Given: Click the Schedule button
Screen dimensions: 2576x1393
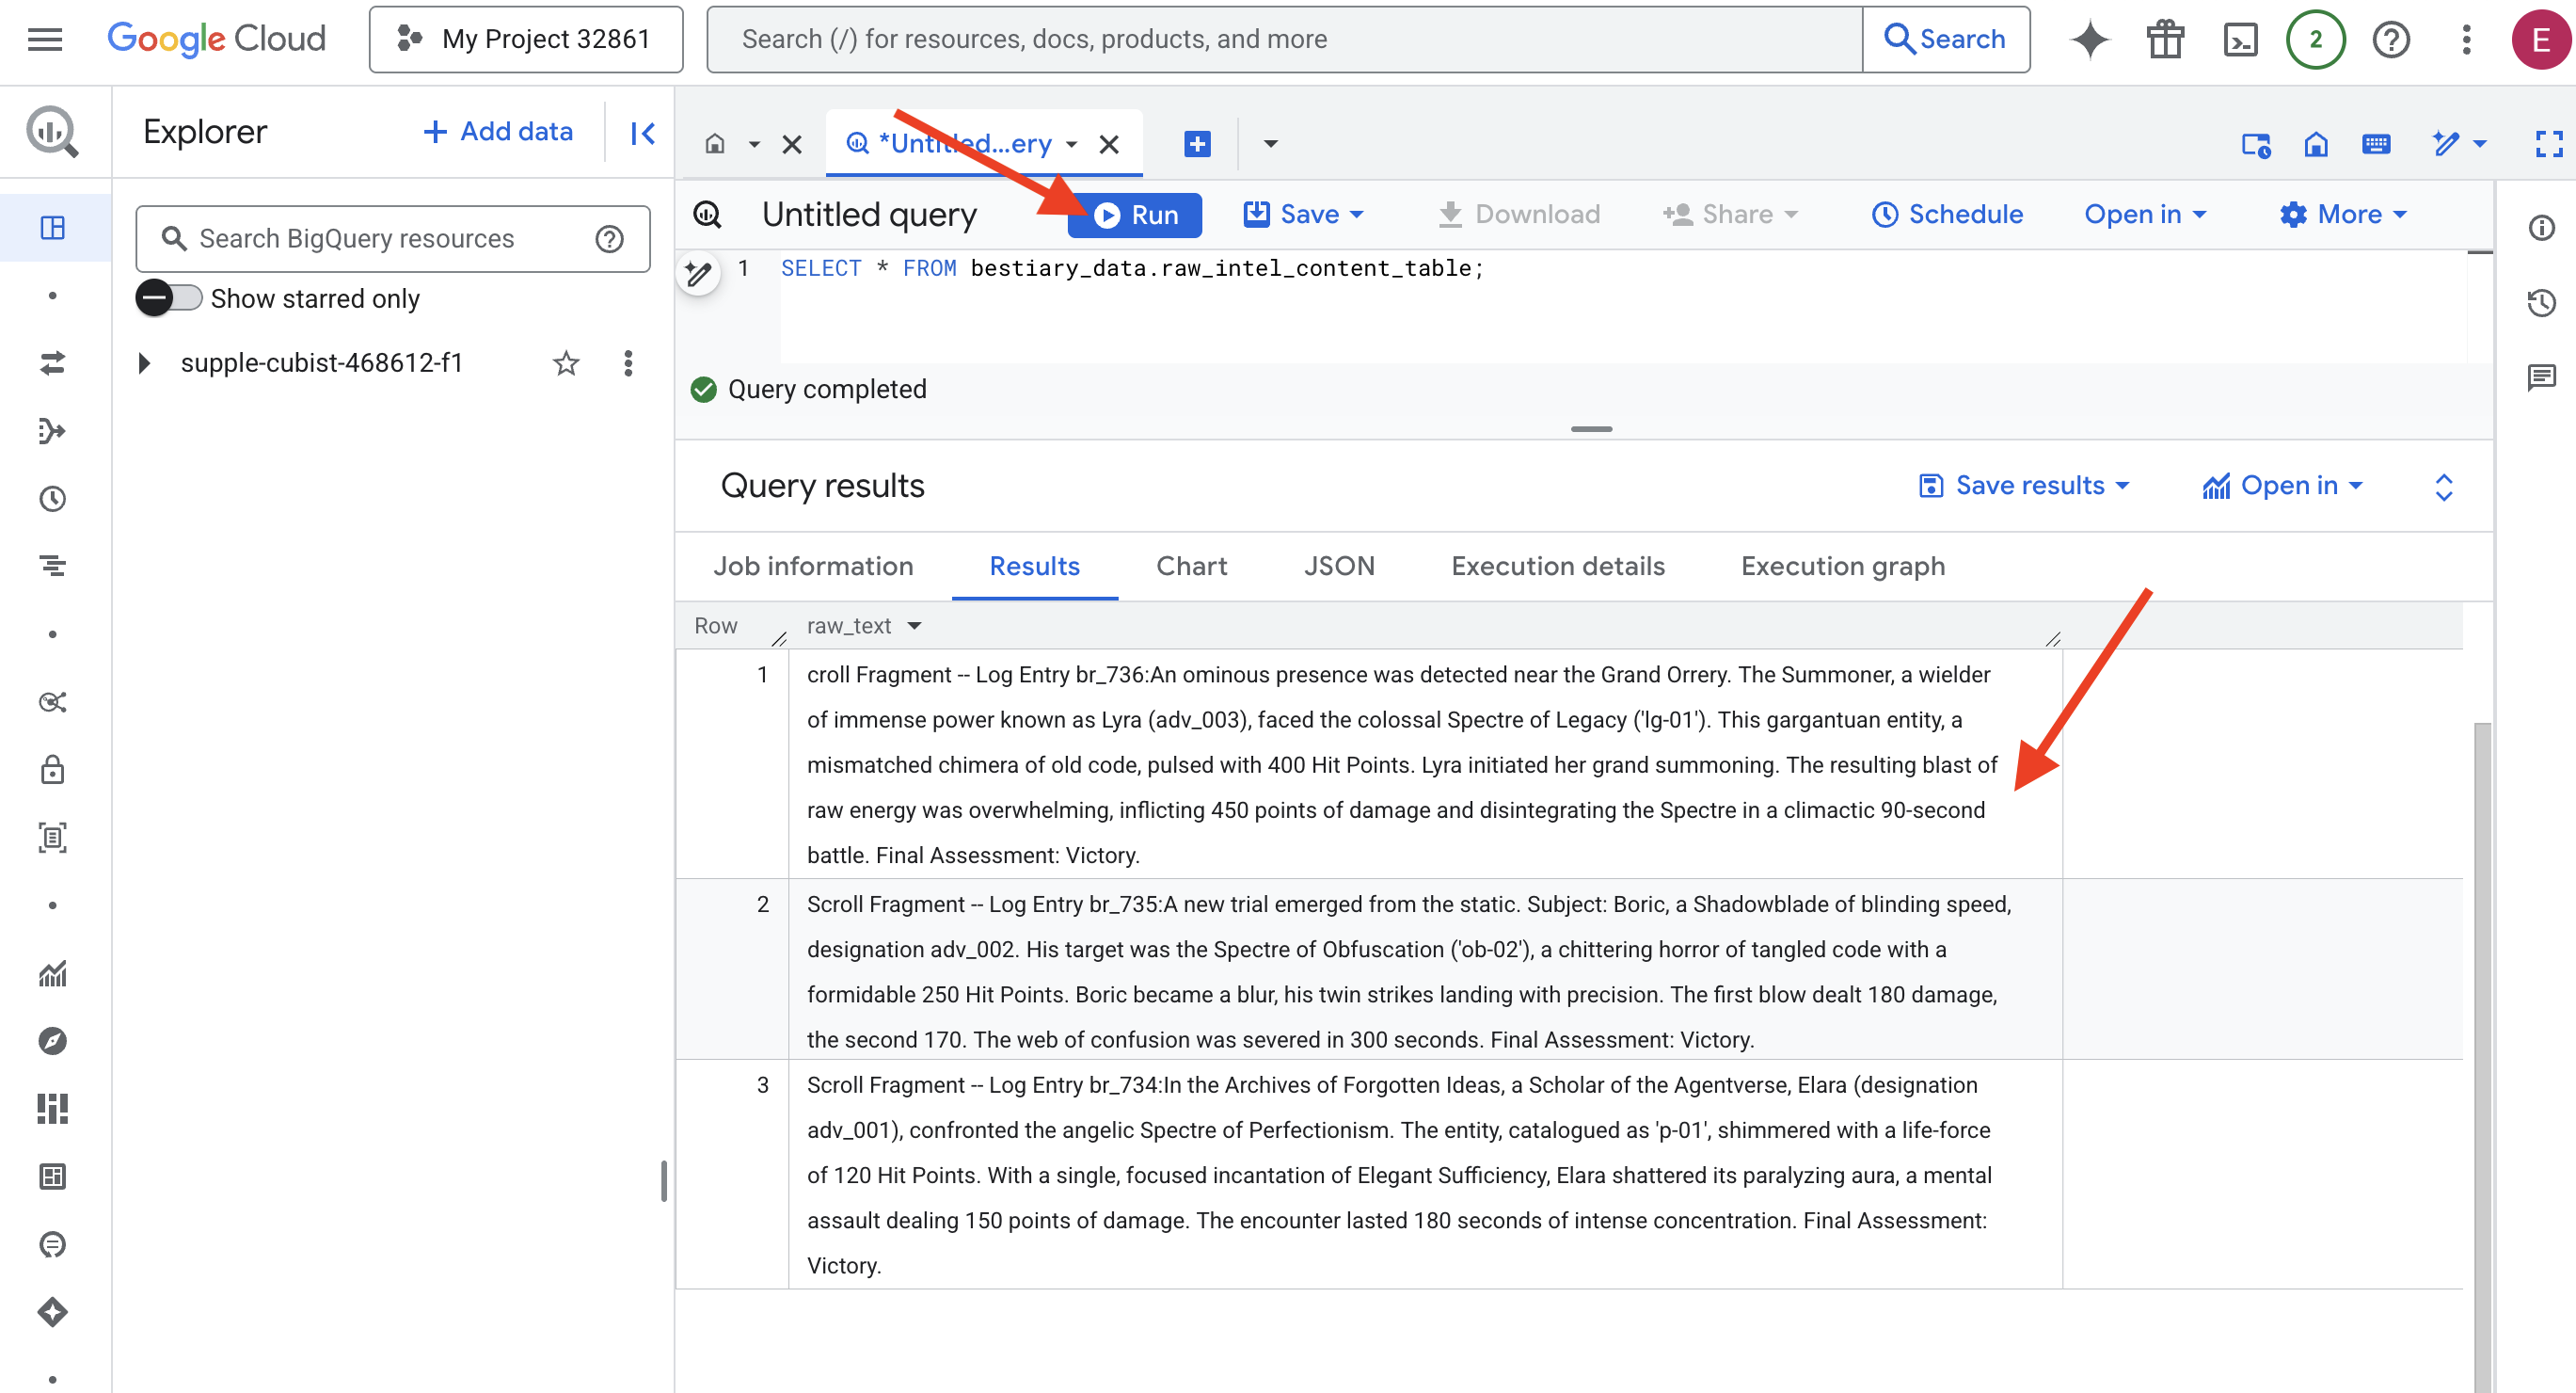Looking at the screenshot, I should coord(1947,215).
